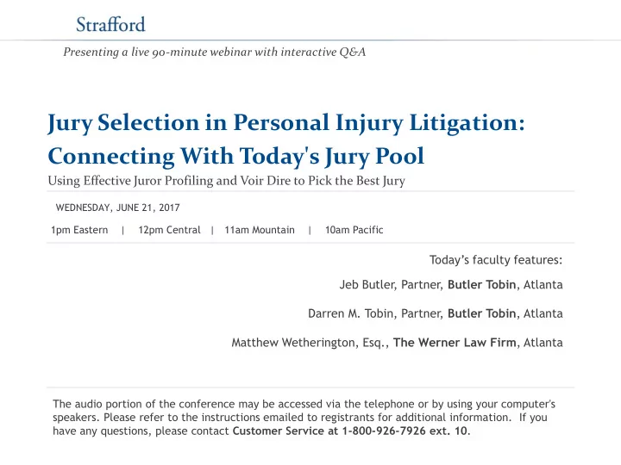Click Atlanta after The Werner Law Firm
The width and height of the screenshot is (621, 465).
[x=543, y=343]
